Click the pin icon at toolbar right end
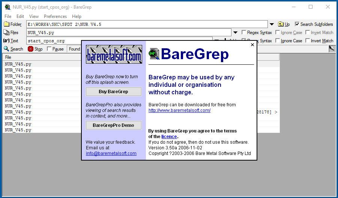The image size is (338, 198). click(332, 49)
